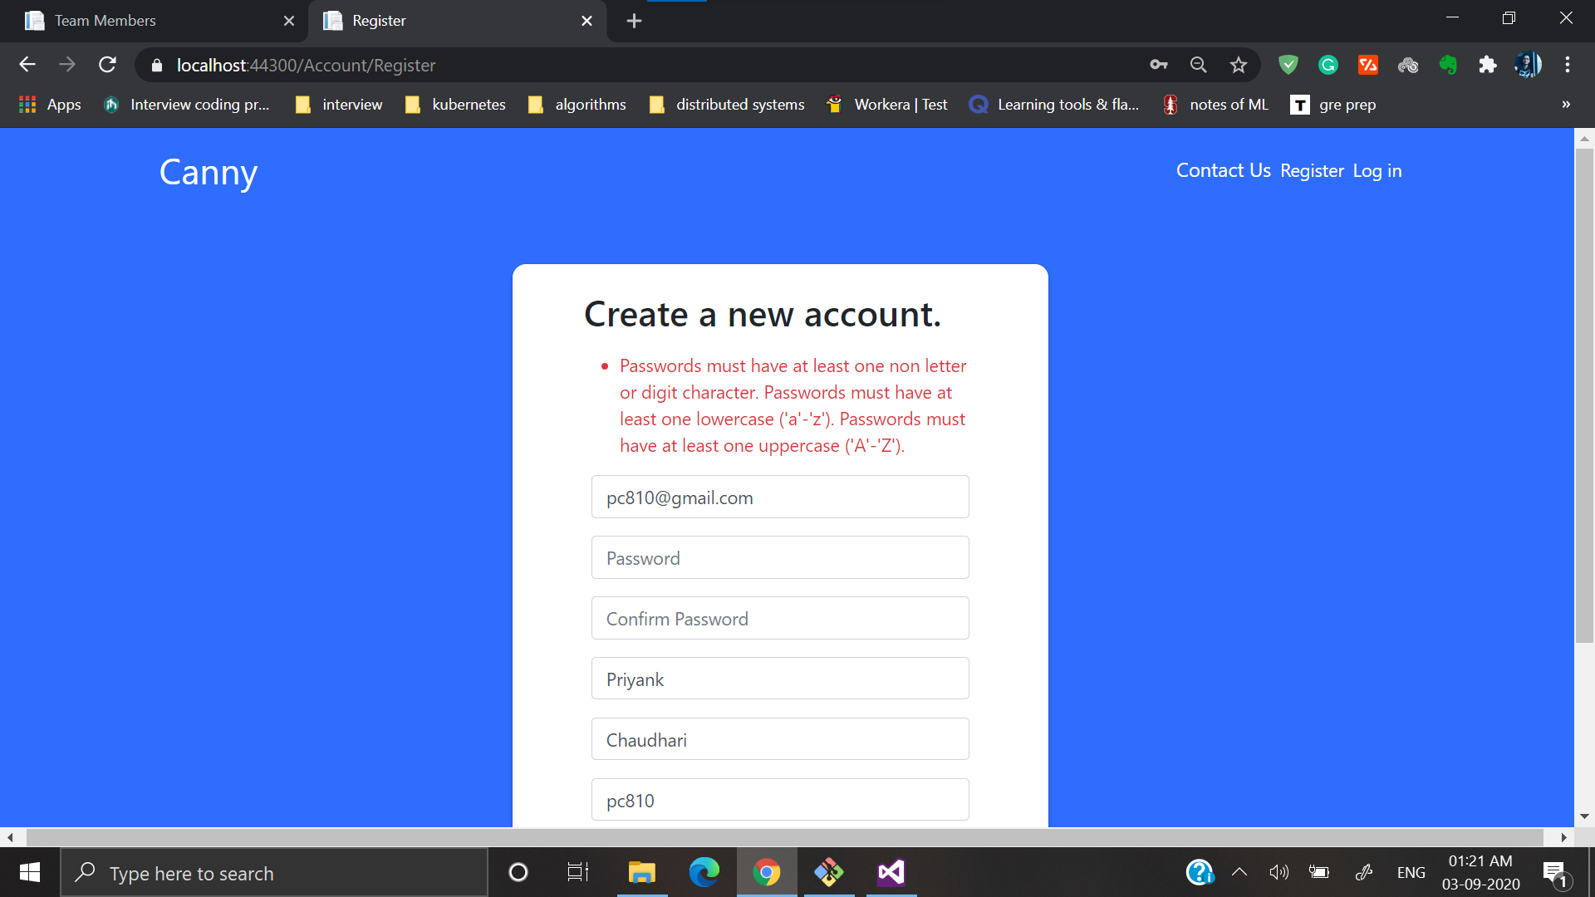Image resolution: width=1595 pixels, height=897 pixels.
Task: Show hidden system tray icons
Action: point(1239,872)
